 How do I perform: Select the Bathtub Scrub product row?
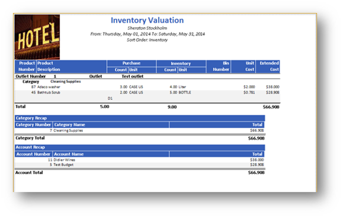point(148,92)
